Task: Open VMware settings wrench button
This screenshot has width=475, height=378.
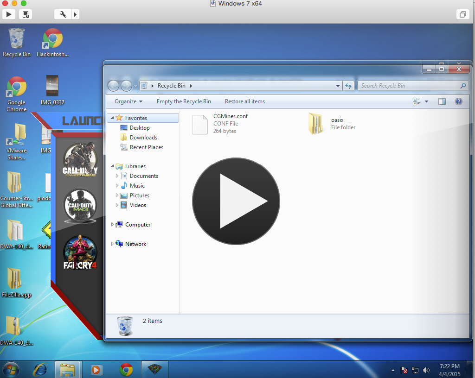Action: click(x=63, y=14)
